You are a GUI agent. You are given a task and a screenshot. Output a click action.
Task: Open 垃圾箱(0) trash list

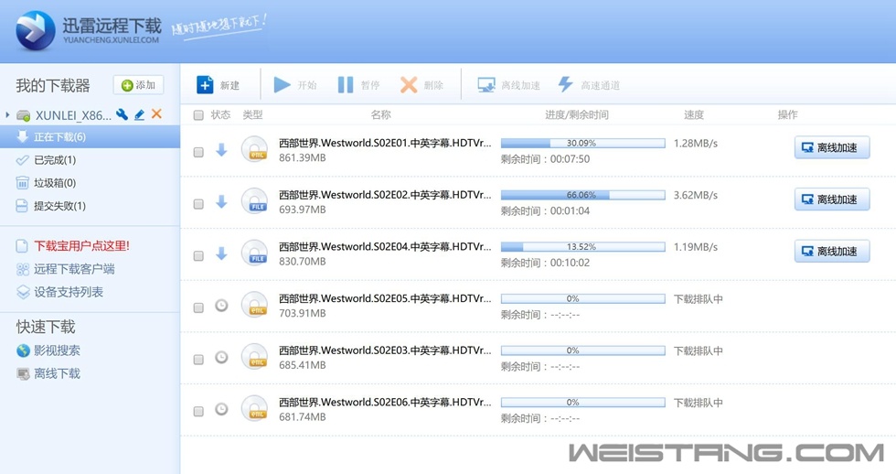(x=55, y=183)
